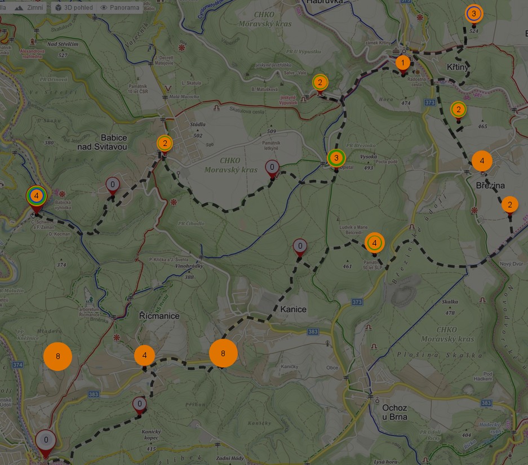Select orange marker 4 above Březina
528x465 pixels.
coord(482,161)
